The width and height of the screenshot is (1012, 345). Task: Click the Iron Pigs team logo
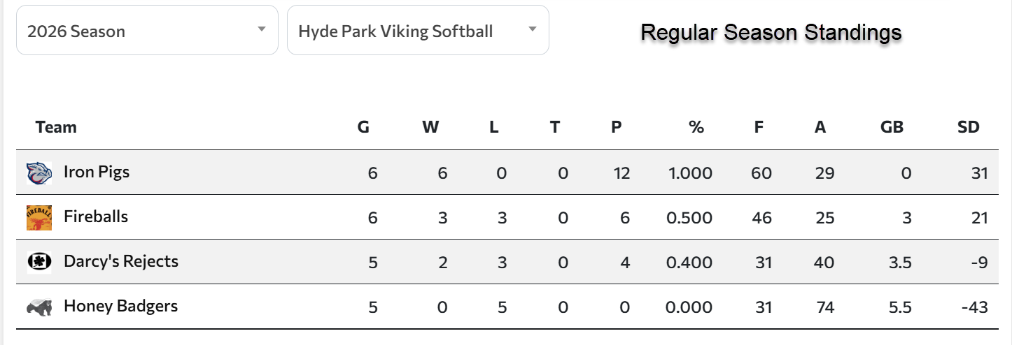click(x=39, y=172)
